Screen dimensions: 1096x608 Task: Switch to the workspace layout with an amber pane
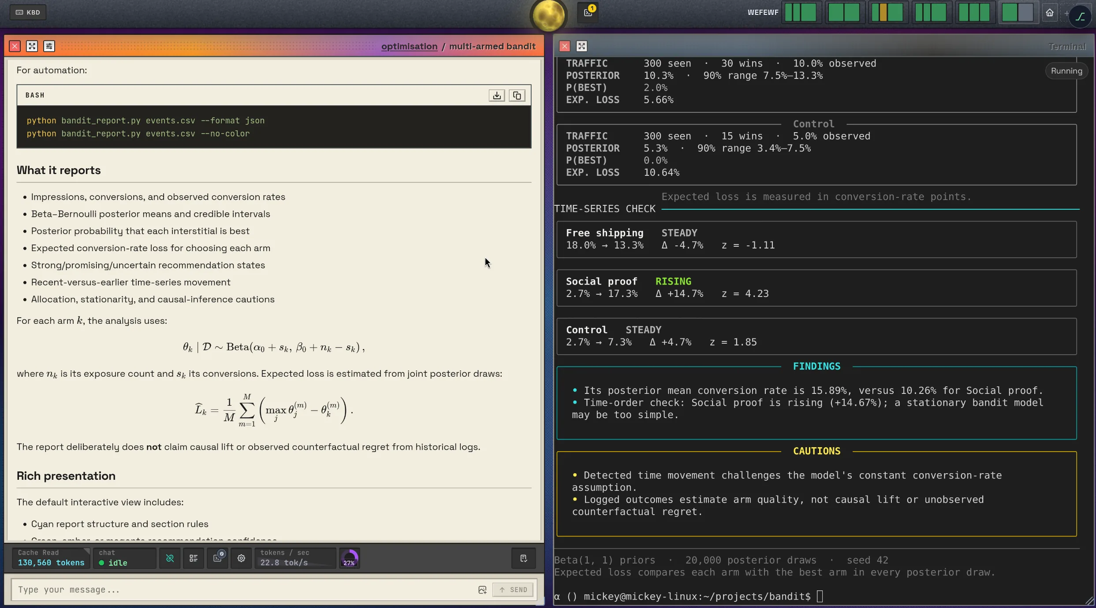887,12
